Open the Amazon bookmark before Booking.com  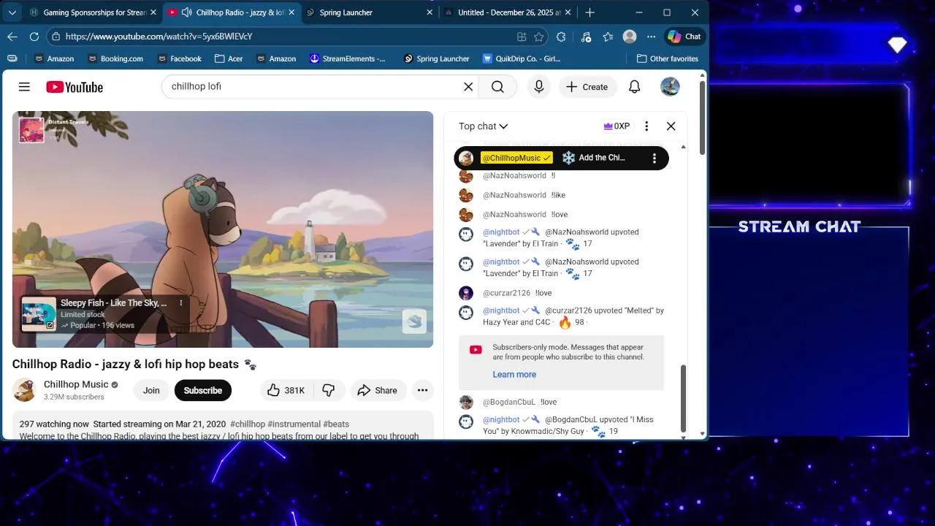[53, 58]
